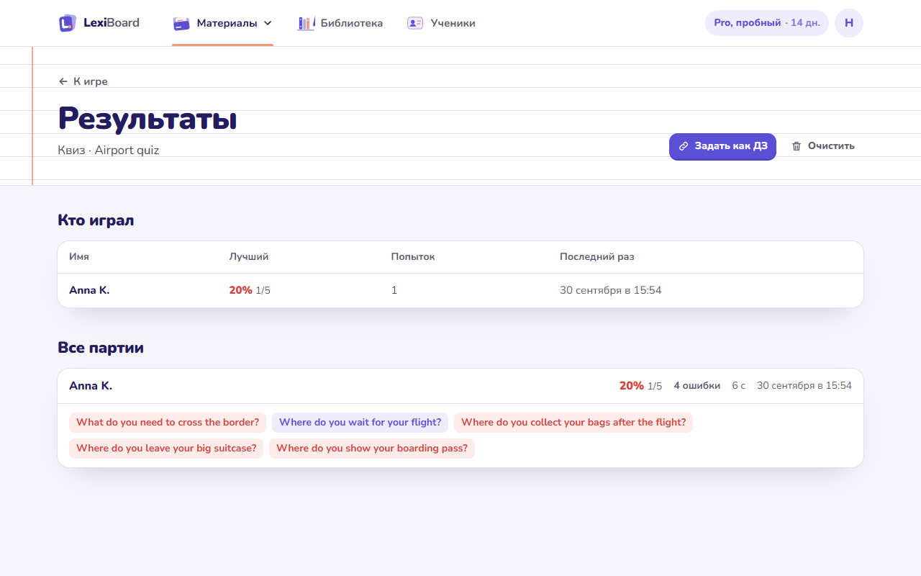Open the user avatar H
Image resolution: width=921 pixels, height=576 pixels.
[x=849, y=23]
